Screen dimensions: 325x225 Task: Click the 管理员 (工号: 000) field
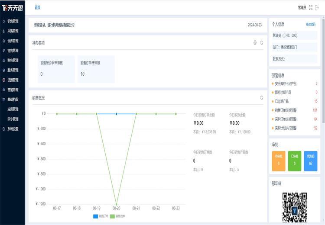[295, 35]
